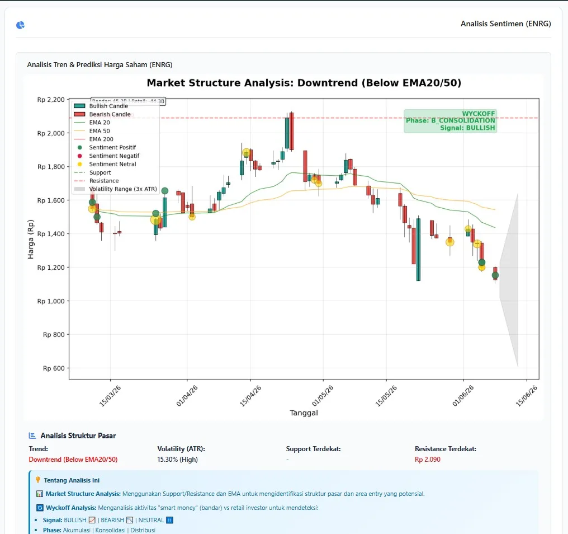Click the '01/06/26' date axis label
The width and height of the screenshot is (568, 534).
point(463,396)
